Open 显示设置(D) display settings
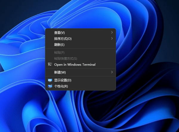179x132 pixels. (x=63, y=80)
